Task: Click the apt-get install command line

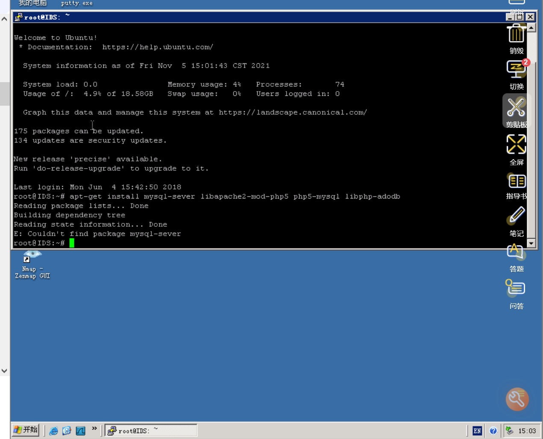Action: 207,197
